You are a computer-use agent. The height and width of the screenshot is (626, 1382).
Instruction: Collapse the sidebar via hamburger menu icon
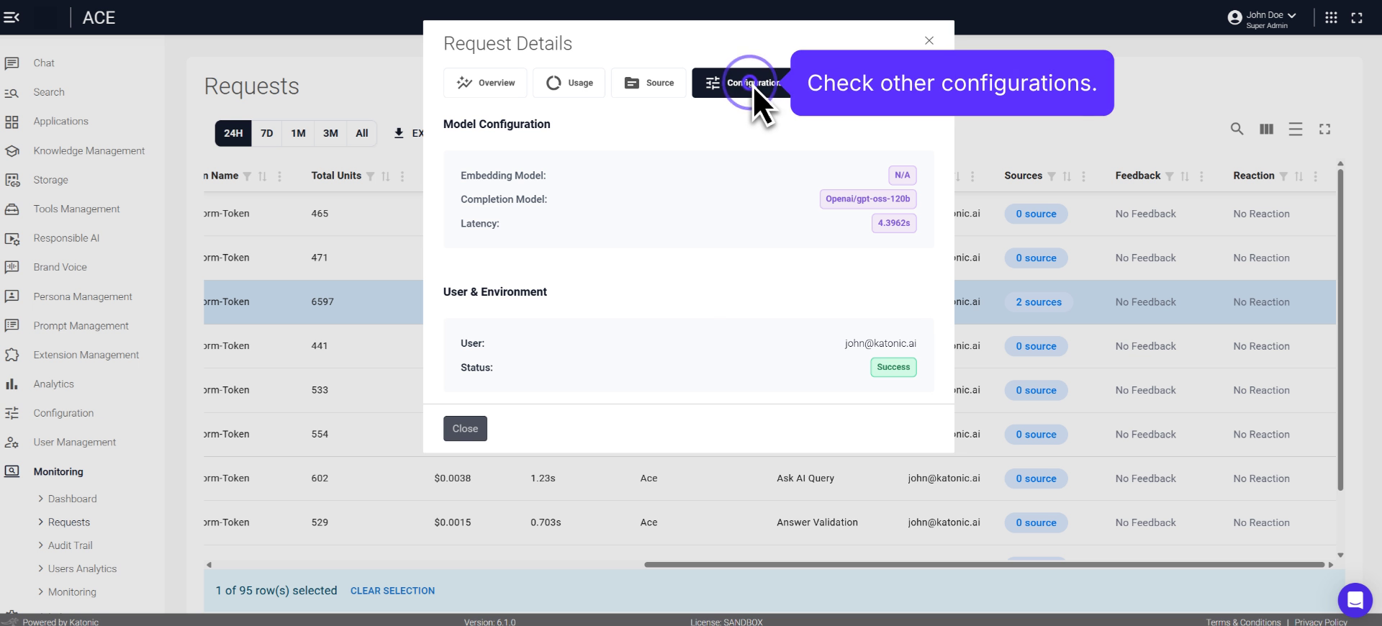click(x=12, y=17)
